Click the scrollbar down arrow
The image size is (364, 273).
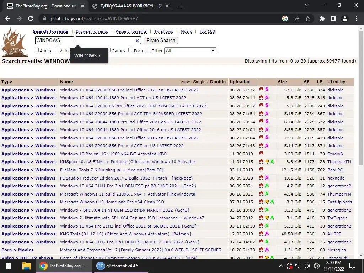point(361,256)
